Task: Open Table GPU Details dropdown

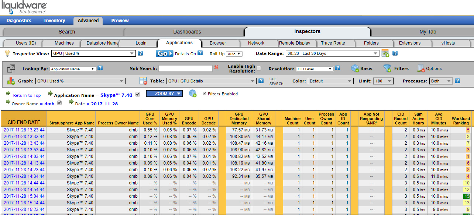Action: point(212,81)
